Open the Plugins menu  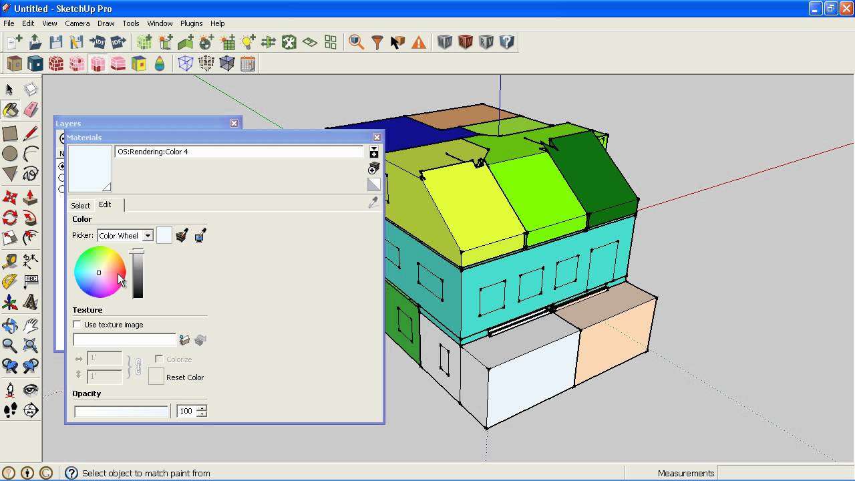(x=192, y=23)
